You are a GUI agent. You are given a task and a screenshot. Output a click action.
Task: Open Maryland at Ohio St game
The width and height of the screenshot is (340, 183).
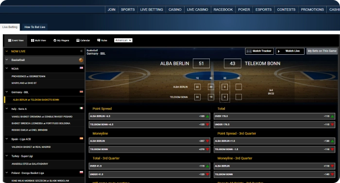[x=24, y=83]
